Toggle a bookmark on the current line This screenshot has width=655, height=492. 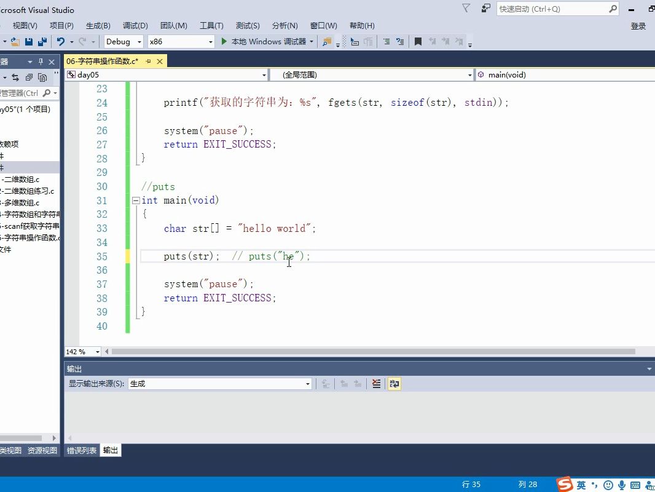tap(418, 41)
